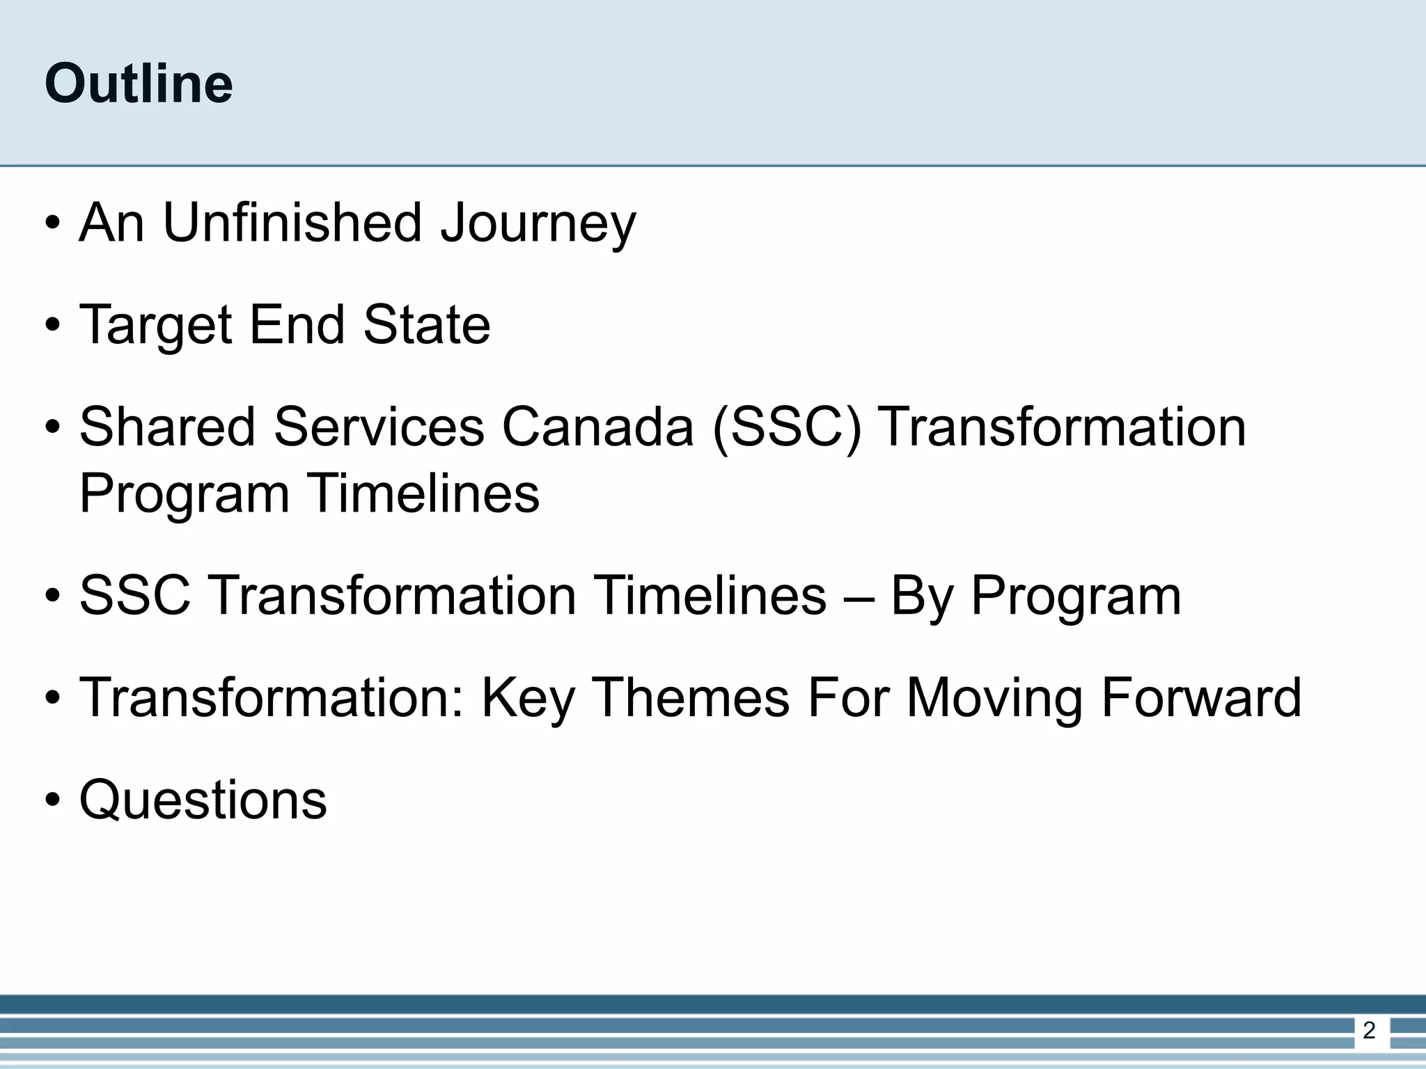Click the bullet dot before "Transformation: Key Themes"
The image size is (1426, 1069).
coord(53,699)
